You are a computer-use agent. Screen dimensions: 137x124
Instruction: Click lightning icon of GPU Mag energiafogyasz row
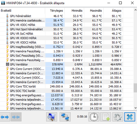point(7,95)
